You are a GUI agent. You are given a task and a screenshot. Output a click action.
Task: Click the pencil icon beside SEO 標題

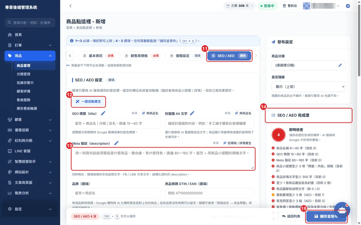(103, 113)
